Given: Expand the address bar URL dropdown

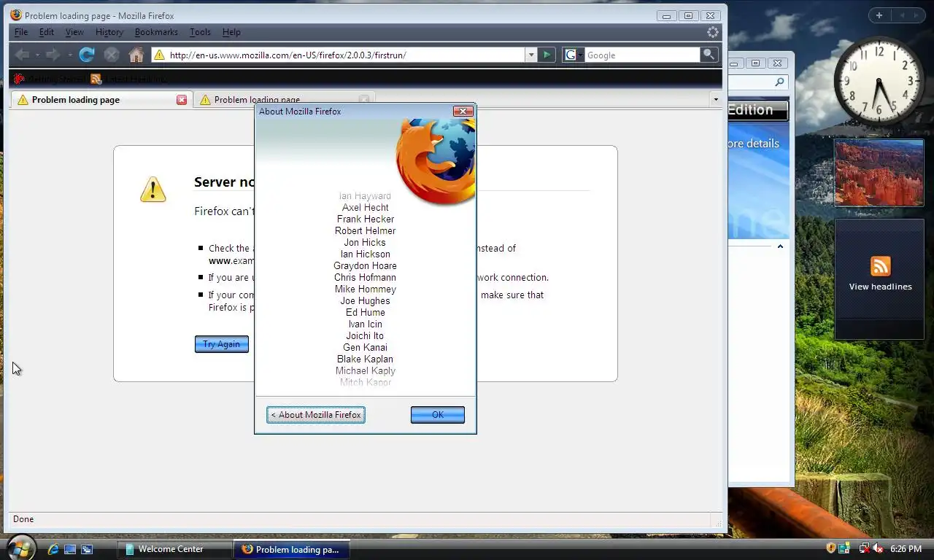Looking at the screenshot, I should click(x=530, y=55).
